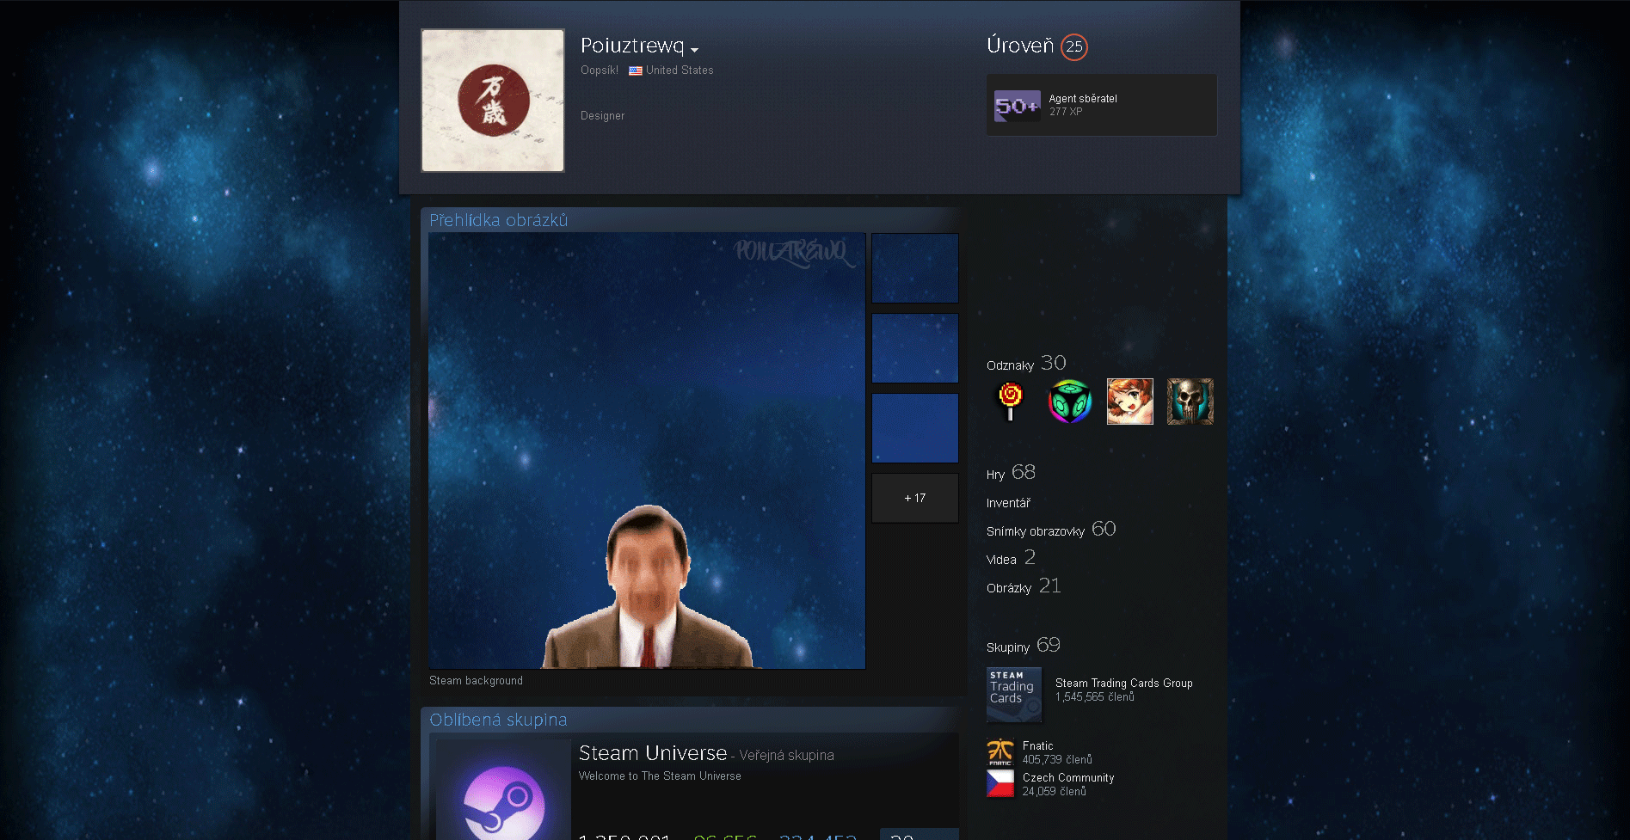This screenshot has width=1630, height=840.
Task: Expand the Poiuztrewq username dropdown arrow
Action: click(694, 50)
